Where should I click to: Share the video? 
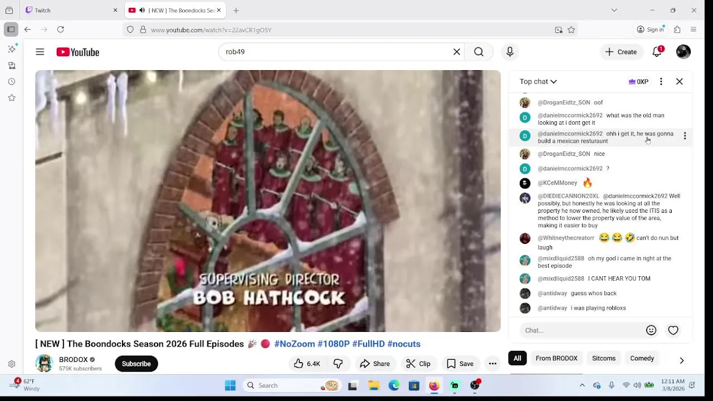click(375, 364)
